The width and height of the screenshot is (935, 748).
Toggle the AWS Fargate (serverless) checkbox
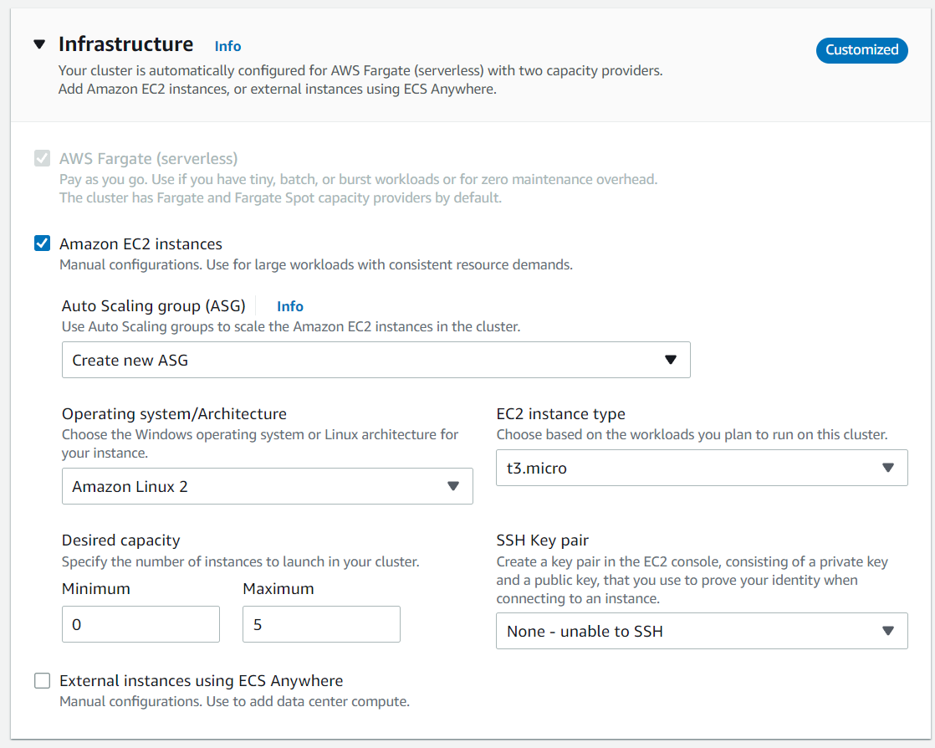click(42, 158)
